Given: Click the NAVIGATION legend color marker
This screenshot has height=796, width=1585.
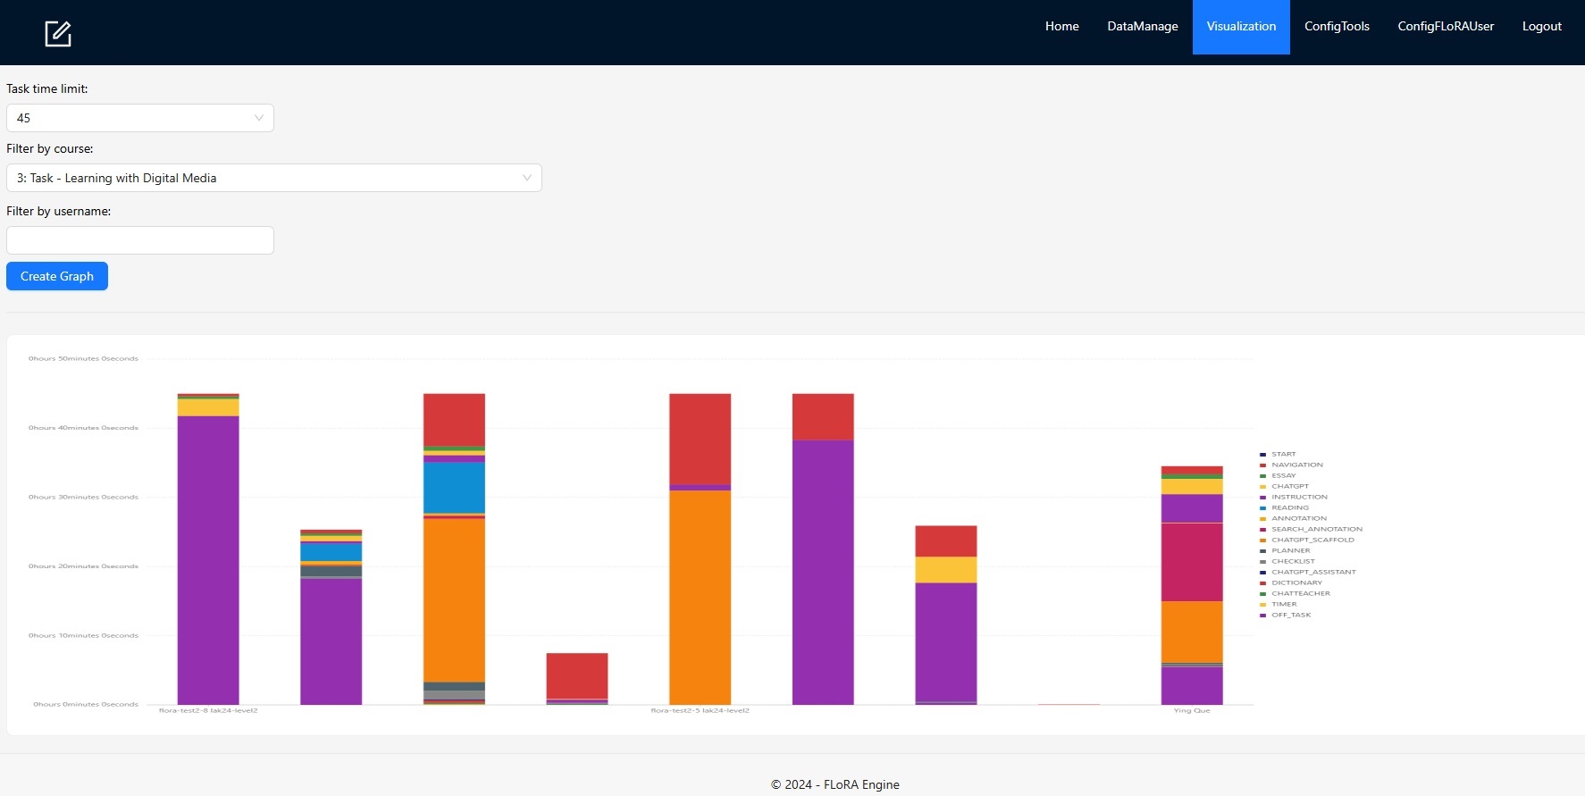Looking at the screenshot, I should (x=1262, y=465).
